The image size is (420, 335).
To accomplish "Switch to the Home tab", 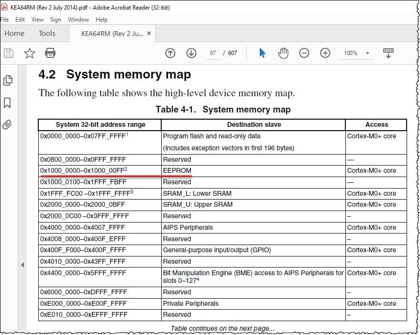I will (x=14, y=33).
